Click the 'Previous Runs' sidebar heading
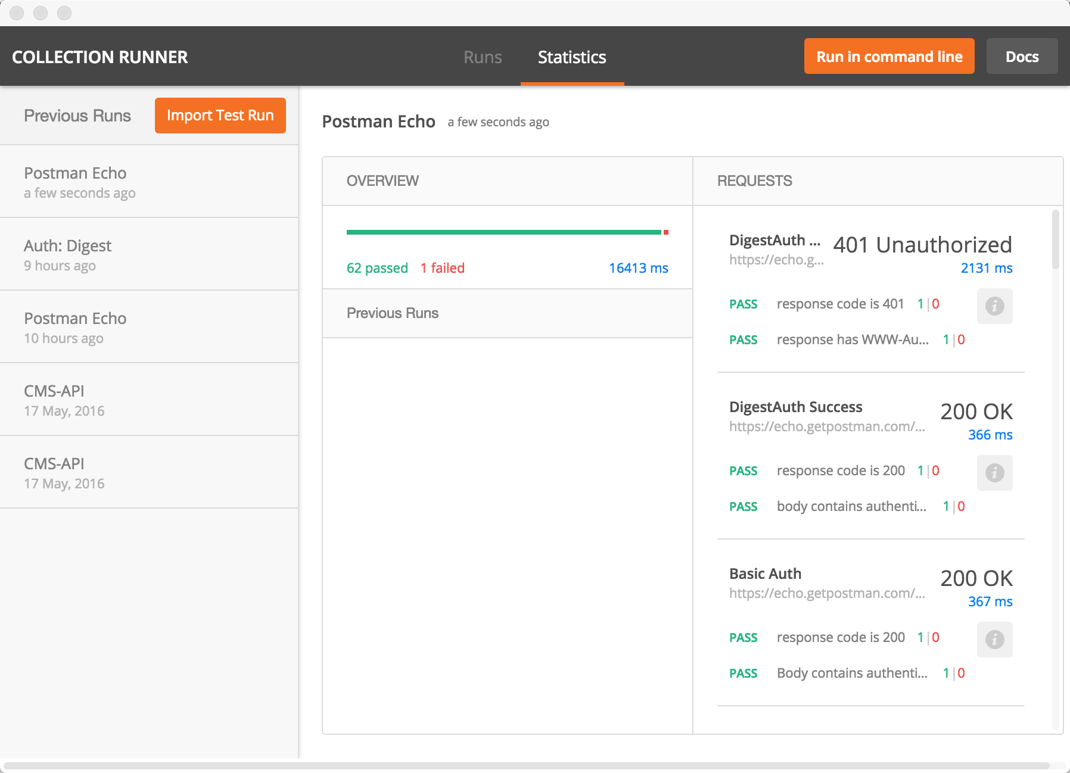 pyautogui.click(x=77, y=116)
